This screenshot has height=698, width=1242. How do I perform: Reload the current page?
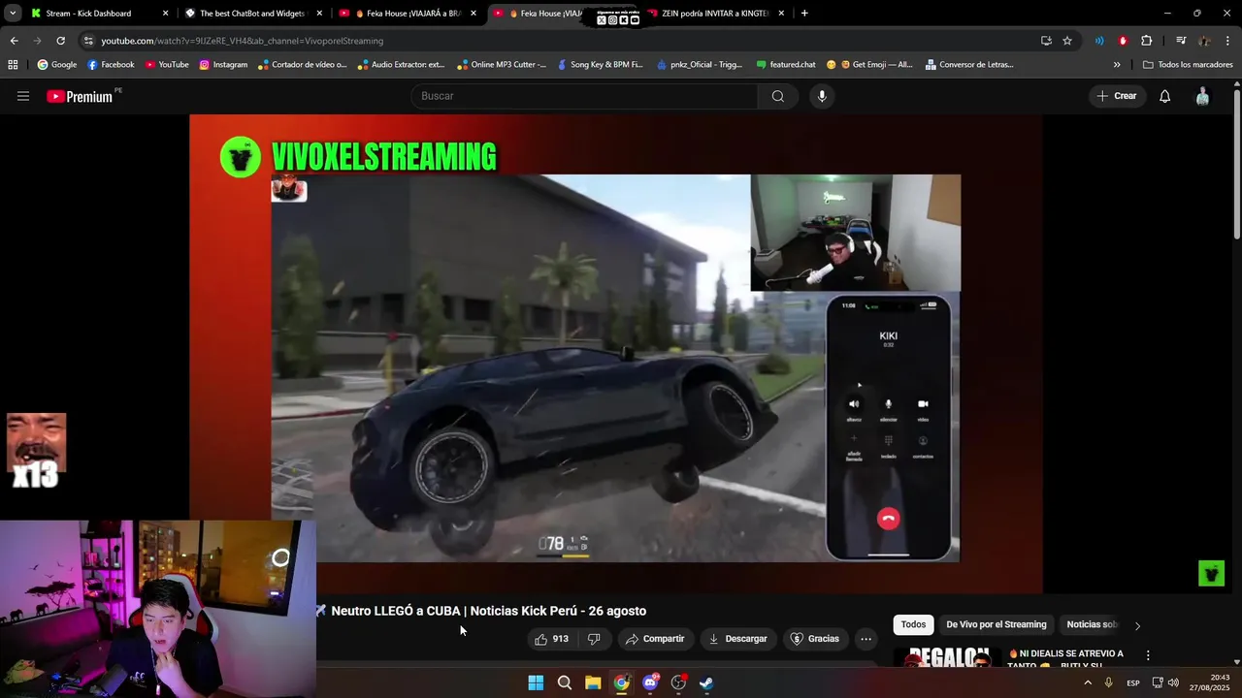[x=60, y=41]
